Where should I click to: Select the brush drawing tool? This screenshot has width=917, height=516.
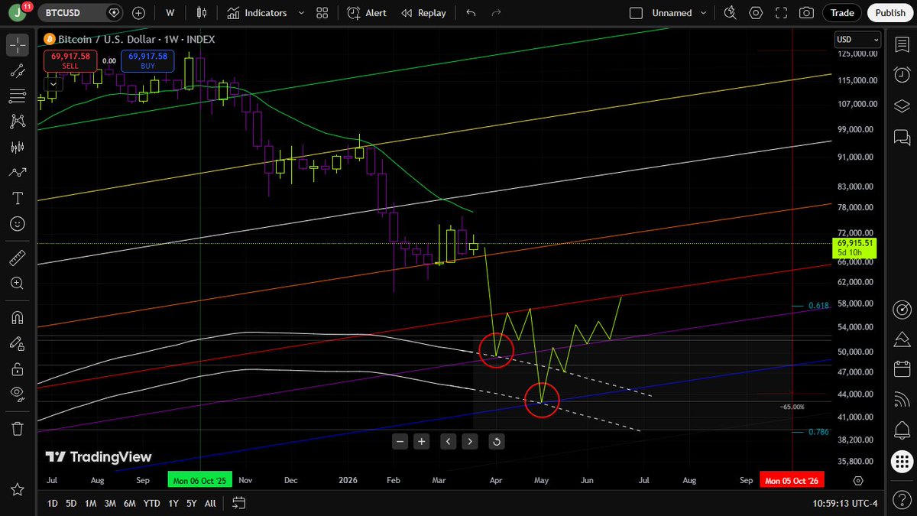18,173
